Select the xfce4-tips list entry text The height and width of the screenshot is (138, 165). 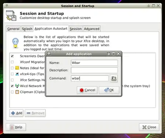tap(32, 74)
